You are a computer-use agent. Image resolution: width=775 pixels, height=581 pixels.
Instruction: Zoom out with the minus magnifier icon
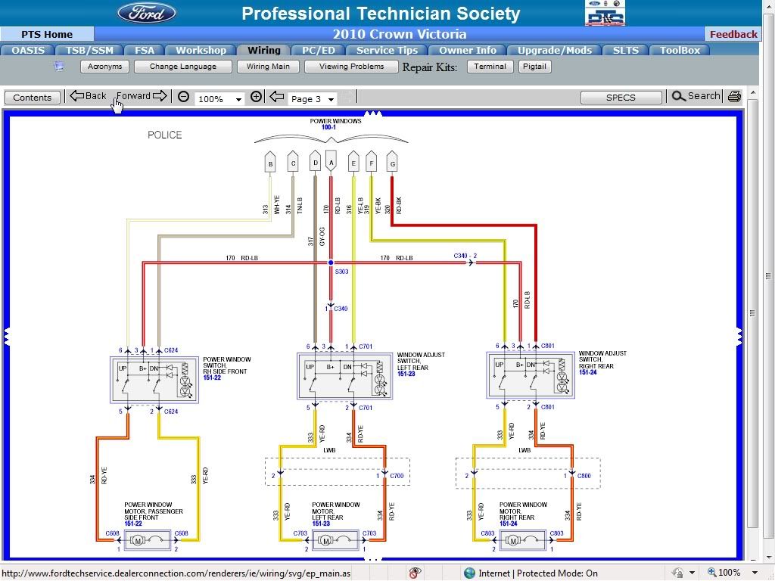pos(183,97)
